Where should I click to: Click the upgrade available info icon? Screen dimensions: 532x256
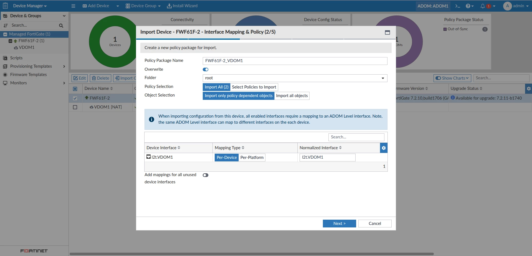pos(453,98)
